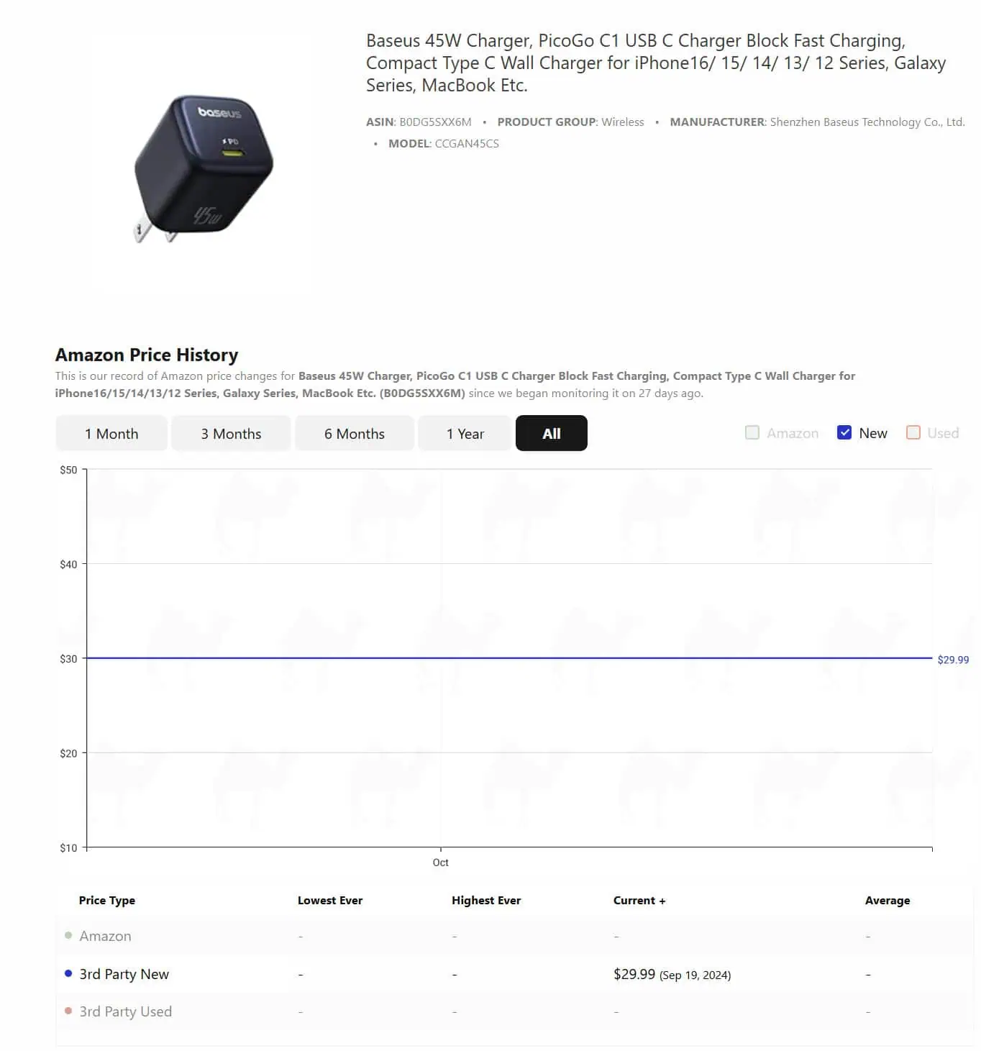This screenshot has width=981, height=1051.
Task: Click the red 3rd Party Used dot
Action: pyautogui.click(x=68, y=1011)
